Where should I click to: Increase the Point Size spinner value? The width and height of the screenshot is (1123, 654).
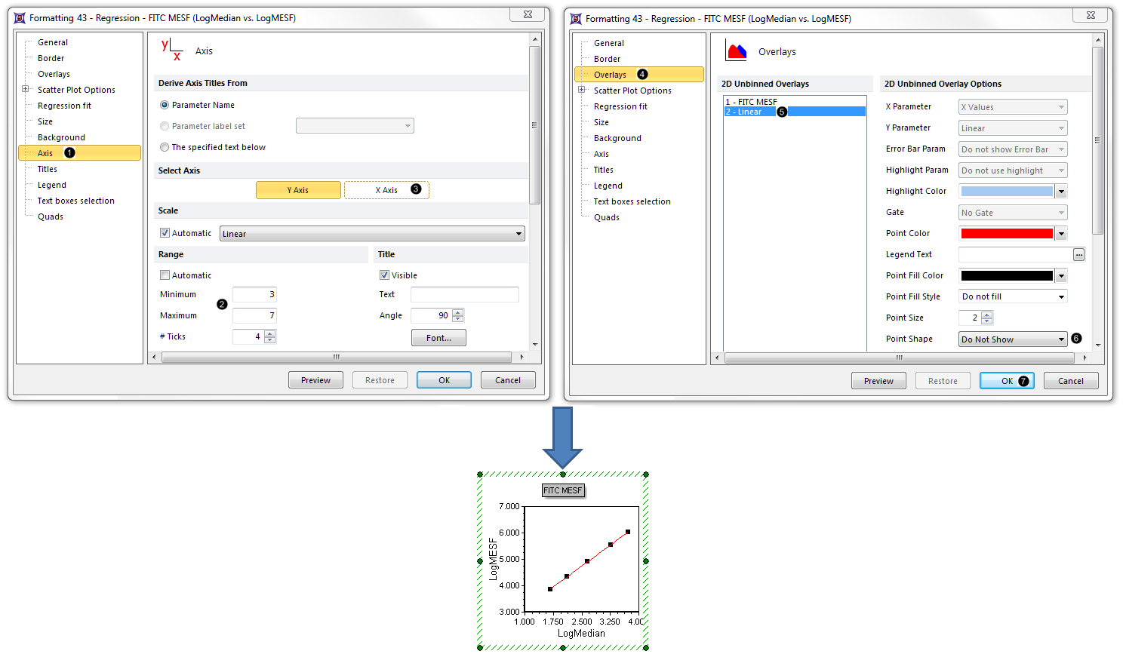987,315
